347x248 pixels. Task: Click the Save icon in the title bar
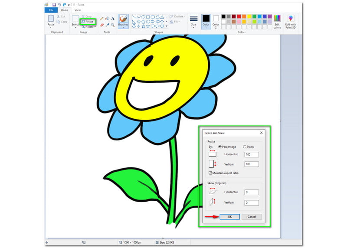pos(54,4)
